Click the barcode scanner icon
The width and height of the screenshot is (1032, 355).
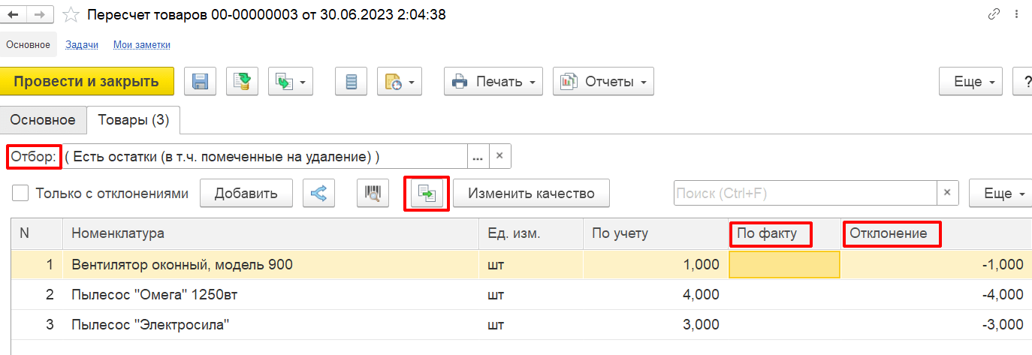coord(373,193)
